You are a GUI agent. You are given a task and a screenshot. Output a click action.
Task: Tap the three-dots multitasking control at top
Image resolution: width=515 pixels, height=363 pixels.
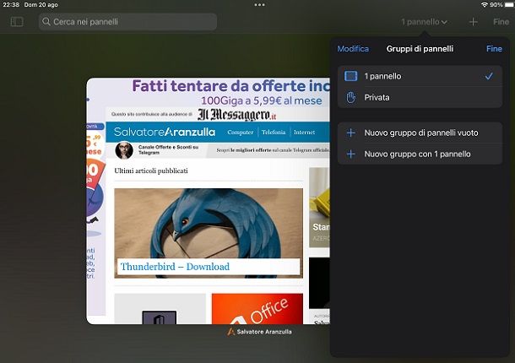[x=259, y=5]
